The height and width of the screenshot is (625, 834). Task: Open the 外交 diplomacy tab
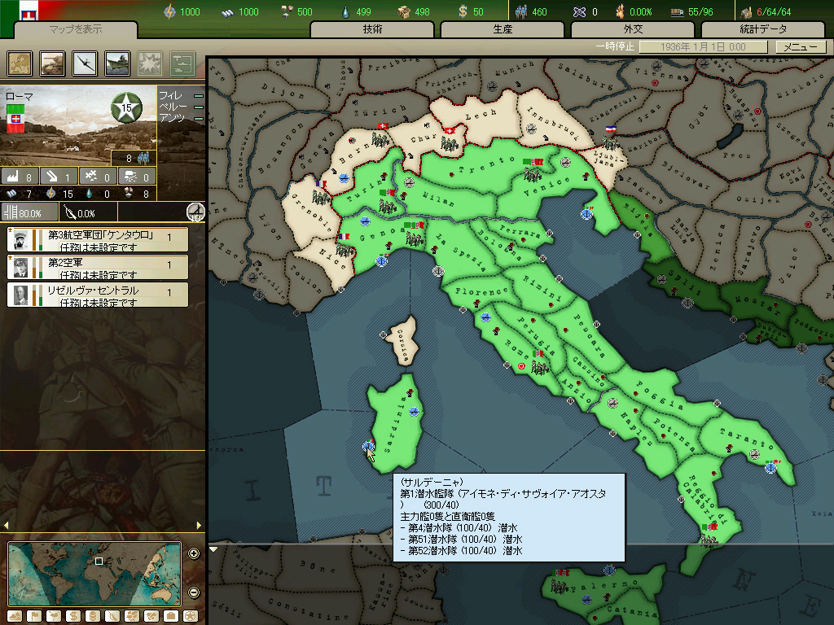(633, 29)
